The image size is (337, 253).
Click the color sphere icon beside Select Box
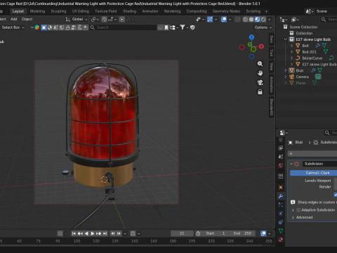click(37, 27)
